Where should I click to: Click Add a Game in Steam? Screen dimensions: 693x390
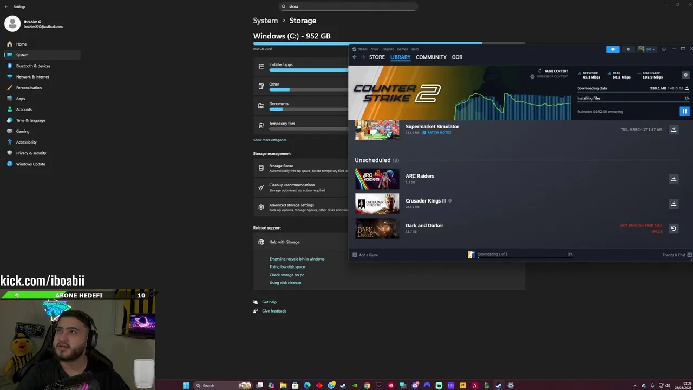point(365,255)
